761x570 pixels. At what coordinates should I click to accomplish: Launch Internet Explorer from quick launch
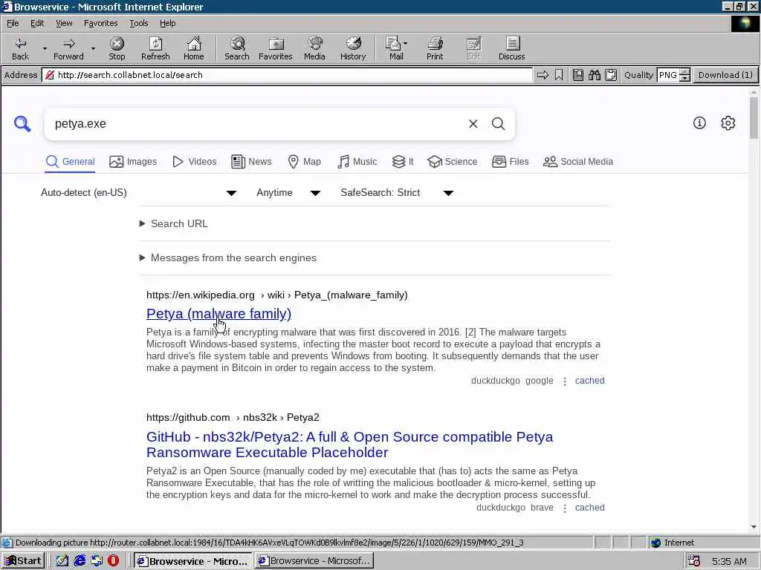point(80,561)
